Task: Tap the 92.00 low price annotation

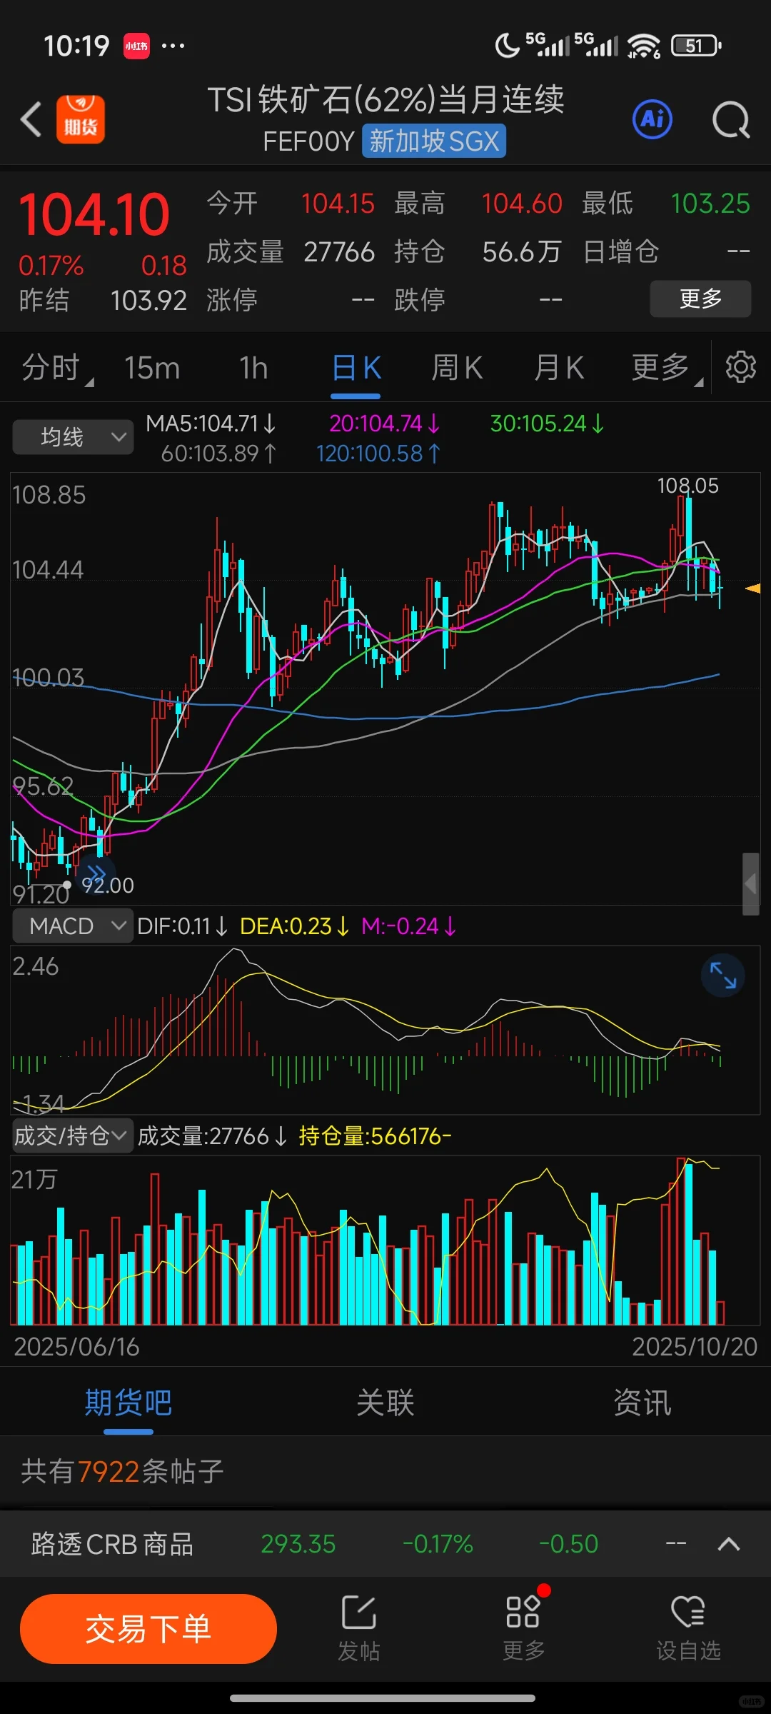Action: coord(108,886)
